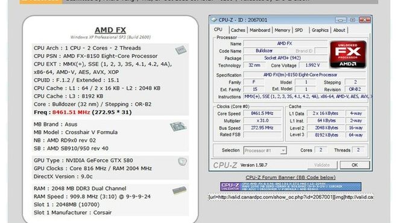Click the Version 1.58.7 text
The image size is (398, 223).
click(x=254, y=165)
